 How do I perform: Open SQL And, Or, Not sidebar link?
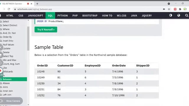tap(8, 33)
